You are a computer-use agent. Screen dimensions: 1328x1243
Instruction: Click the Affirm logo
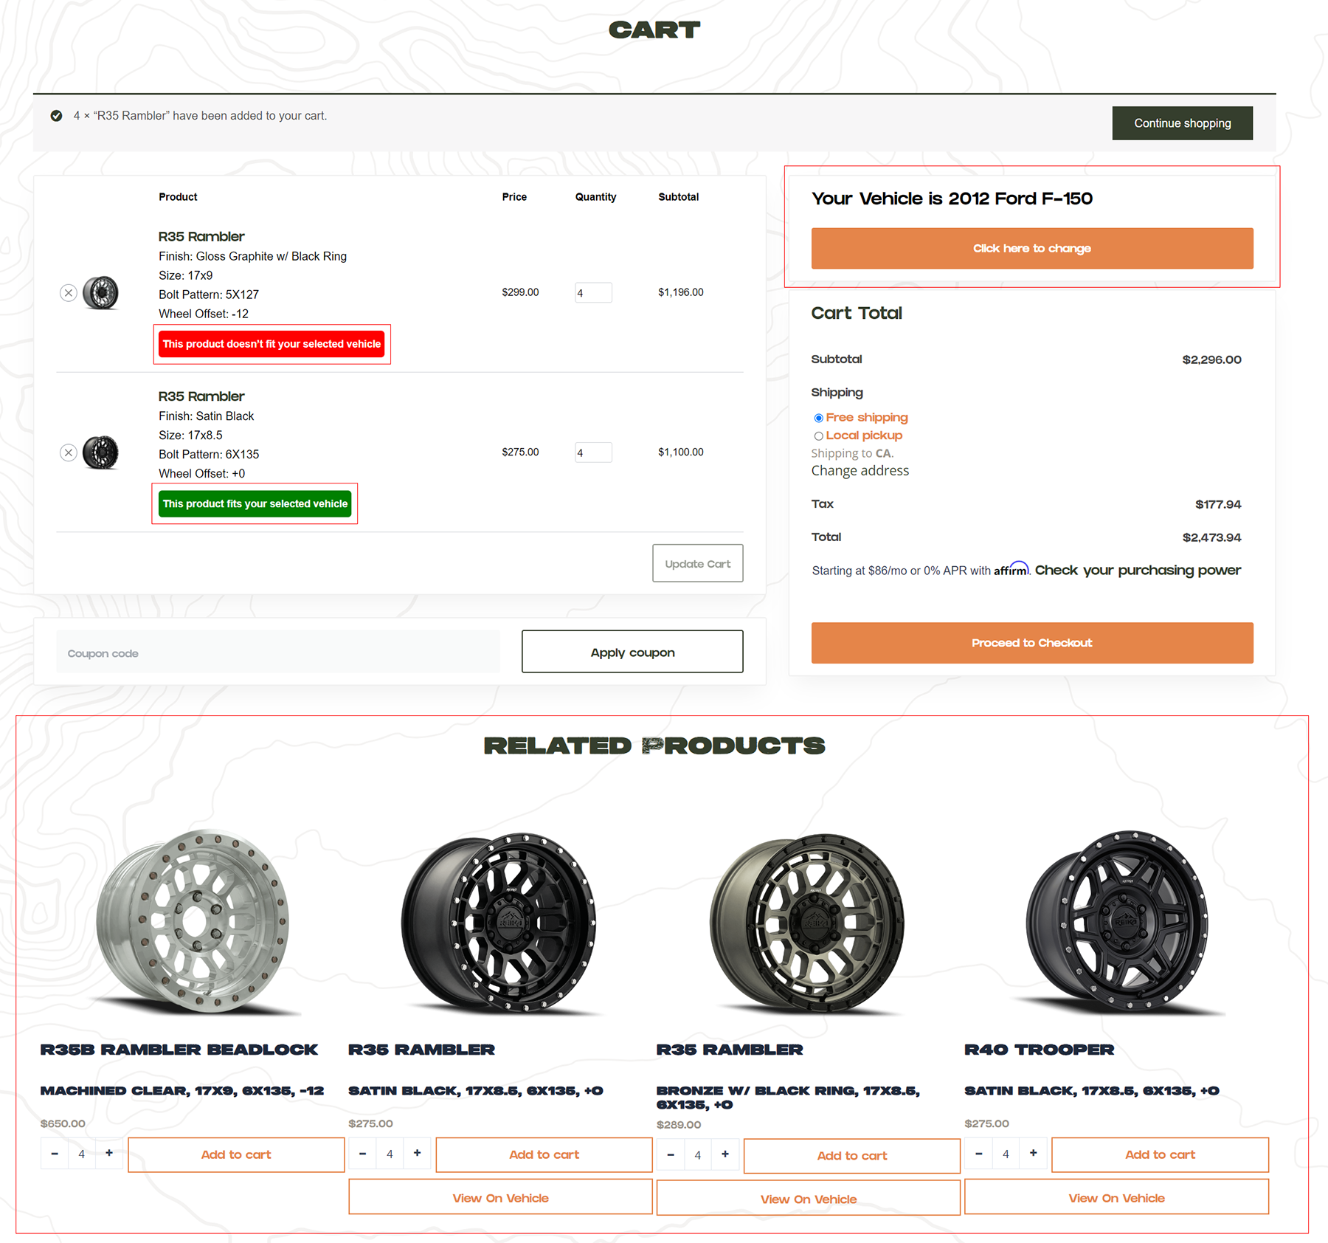[1011, 569]
